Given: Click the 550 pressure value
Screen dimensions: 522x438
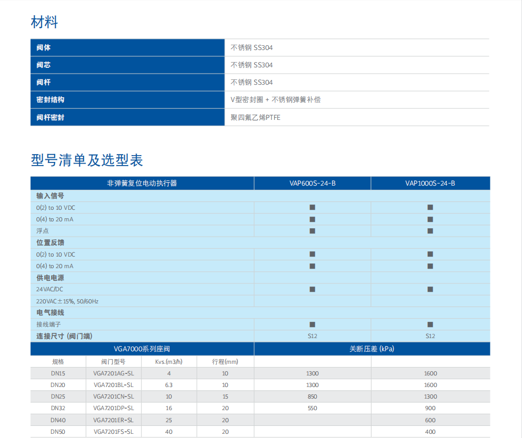Looking at the screenshot, I should pyautogui.click(x=312, y=408).
